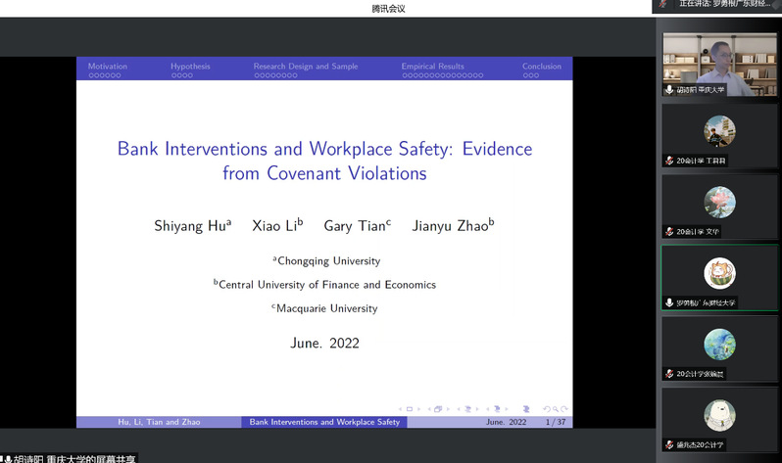Click muted mic icon of 20会计学 王目目
The image size is (782, 463).
668,161
